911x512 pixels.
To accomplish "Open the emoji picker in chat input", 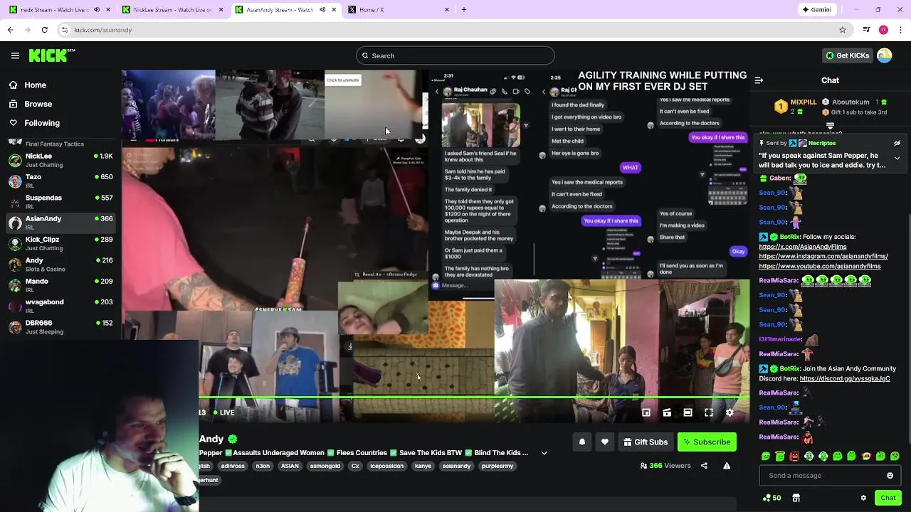I will click(890, 476).
